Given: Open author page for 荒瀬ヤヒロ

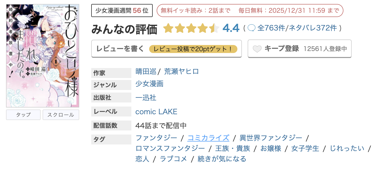Looking at the screenshot, I should (181, 71).
